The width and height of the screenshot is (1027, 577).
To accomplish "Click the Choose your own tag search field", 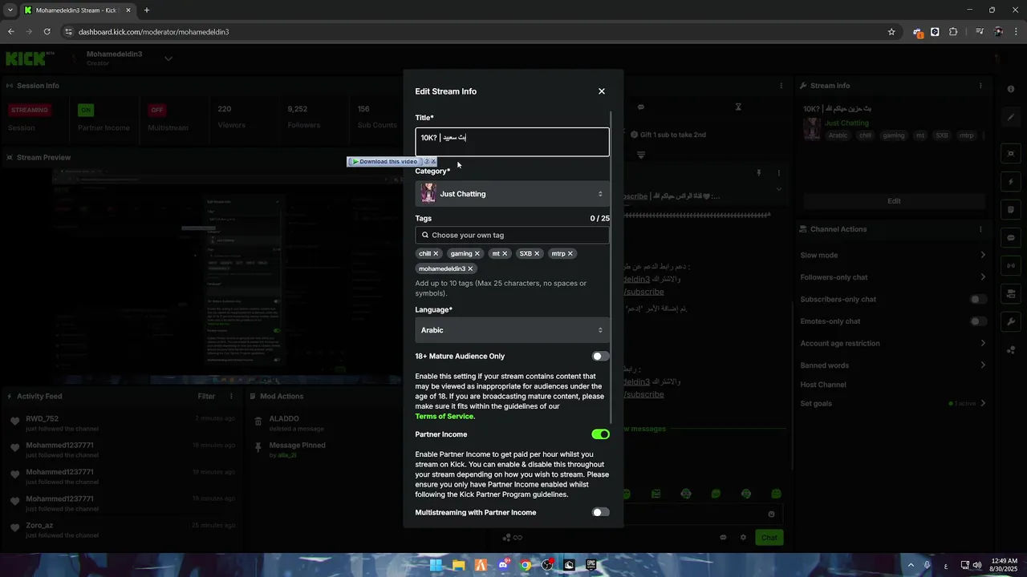I will 512,235.
